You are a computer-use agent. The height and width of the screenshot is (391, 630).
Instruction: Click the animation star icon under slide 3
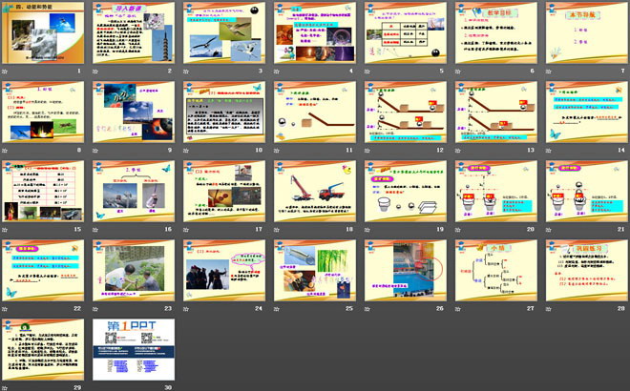pos(186,72)
